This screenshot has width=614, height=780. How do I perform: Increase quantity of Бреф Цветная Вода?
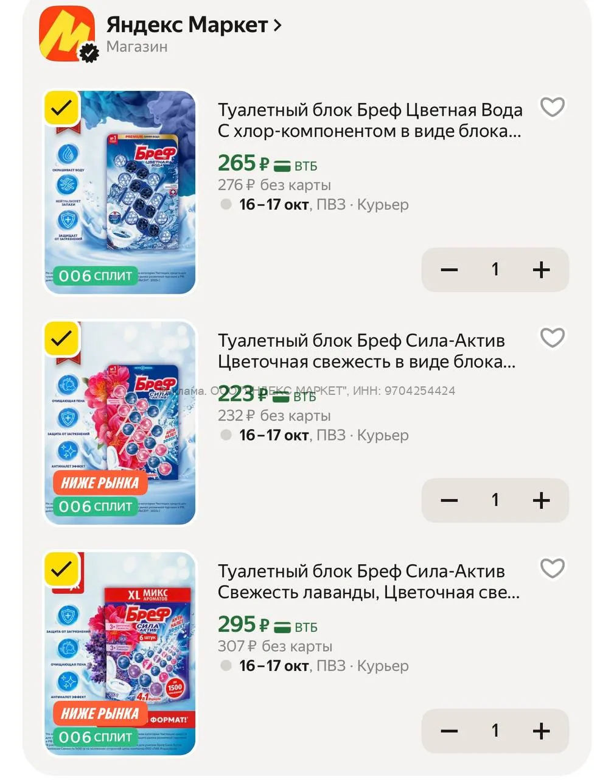541,269
